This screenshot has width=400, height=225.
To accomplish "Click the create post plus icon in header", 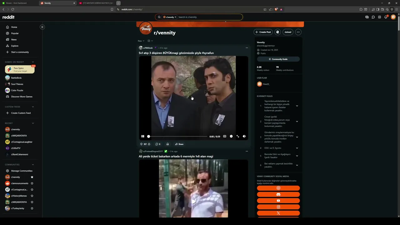I will [379, 17].
